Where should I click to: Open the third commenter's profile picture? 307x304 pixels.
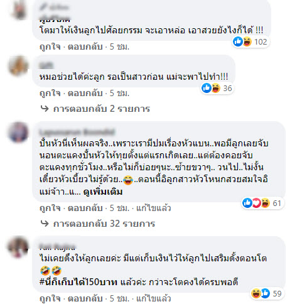[x=18, y=133]
